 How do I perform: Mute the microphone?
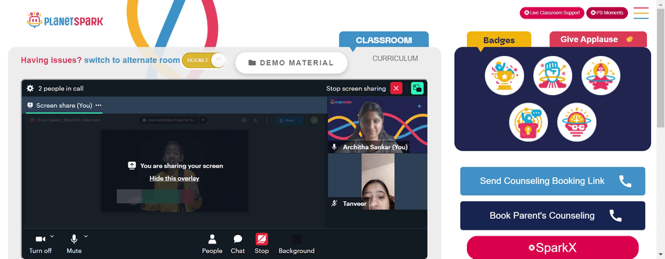74,244
